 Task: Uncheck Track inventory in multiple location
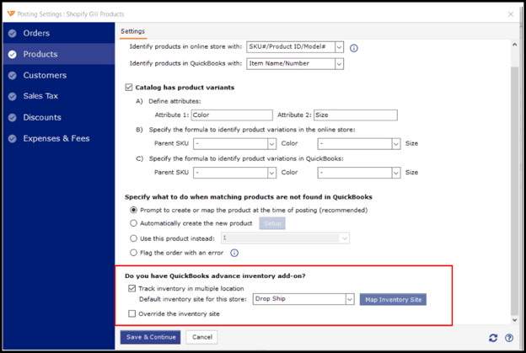pyautogui.click(x=131, y=288)
